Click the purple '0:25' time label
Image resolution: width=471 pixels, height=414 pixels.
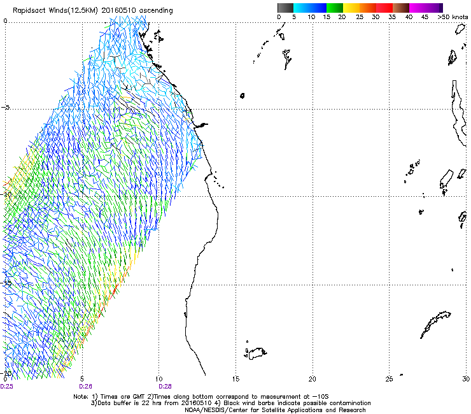(6, 387)
